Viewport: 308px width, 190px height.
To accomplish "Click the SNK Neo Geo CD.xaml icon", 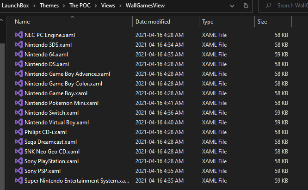I will click(x=19, y=152).
